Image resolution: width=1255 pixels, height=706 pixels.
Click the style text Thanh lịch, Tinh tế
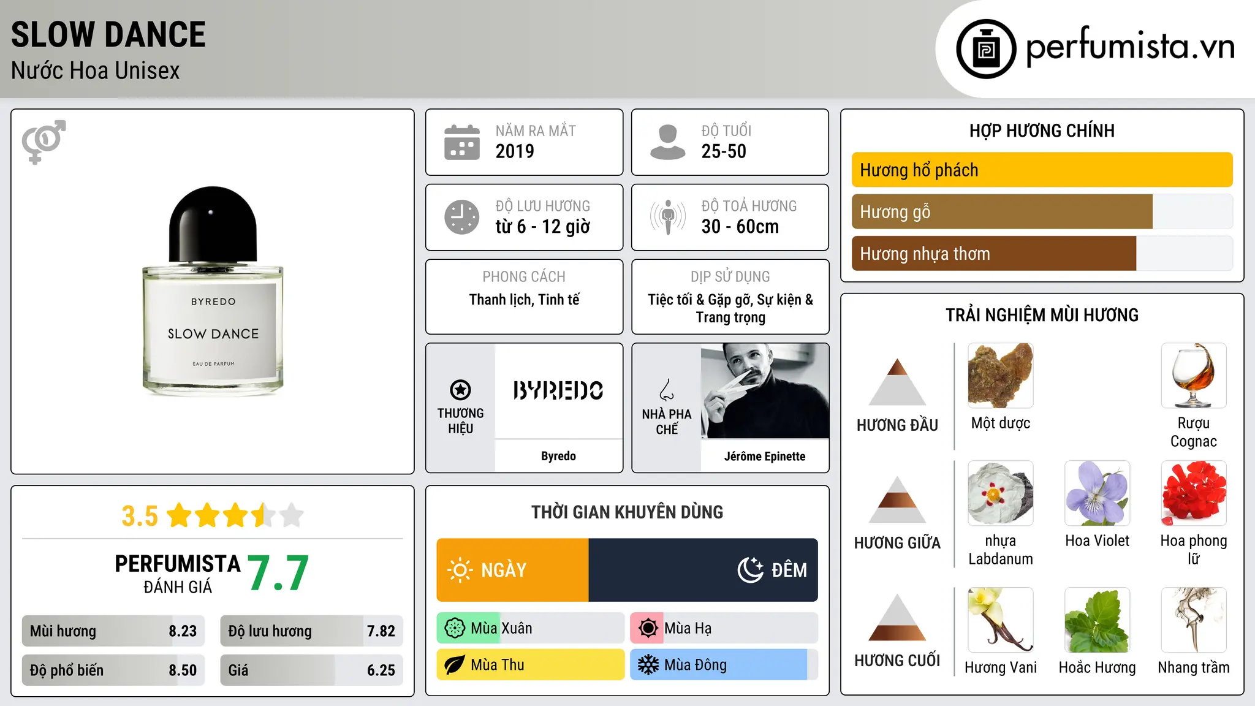[525, 300]
